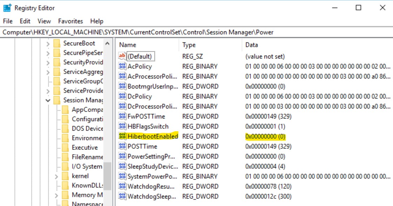Screen dimensions: 393x206
Task: Open the Favorites menu
Action: click(x=70, y=21)
